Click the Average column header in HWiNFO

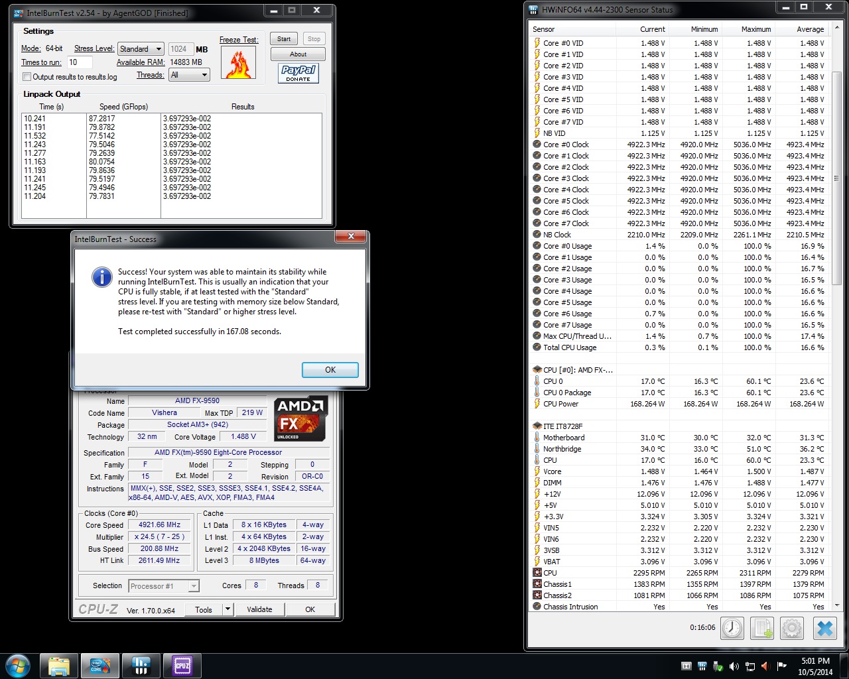[x=802, y=29]
